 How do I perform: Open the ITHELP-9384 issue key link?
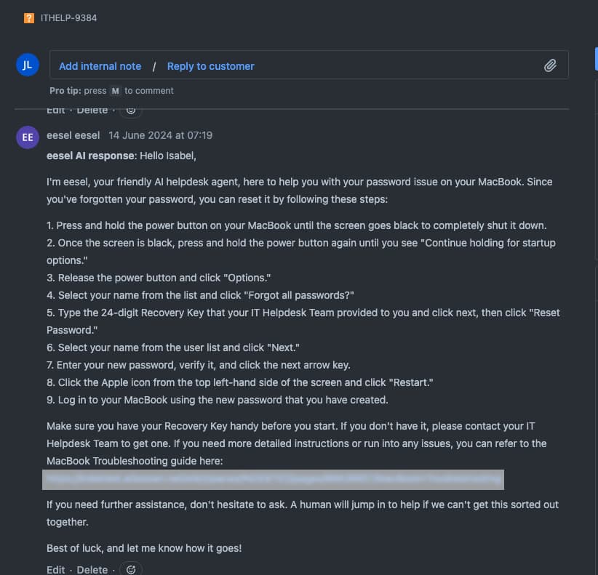coord(68,18)
